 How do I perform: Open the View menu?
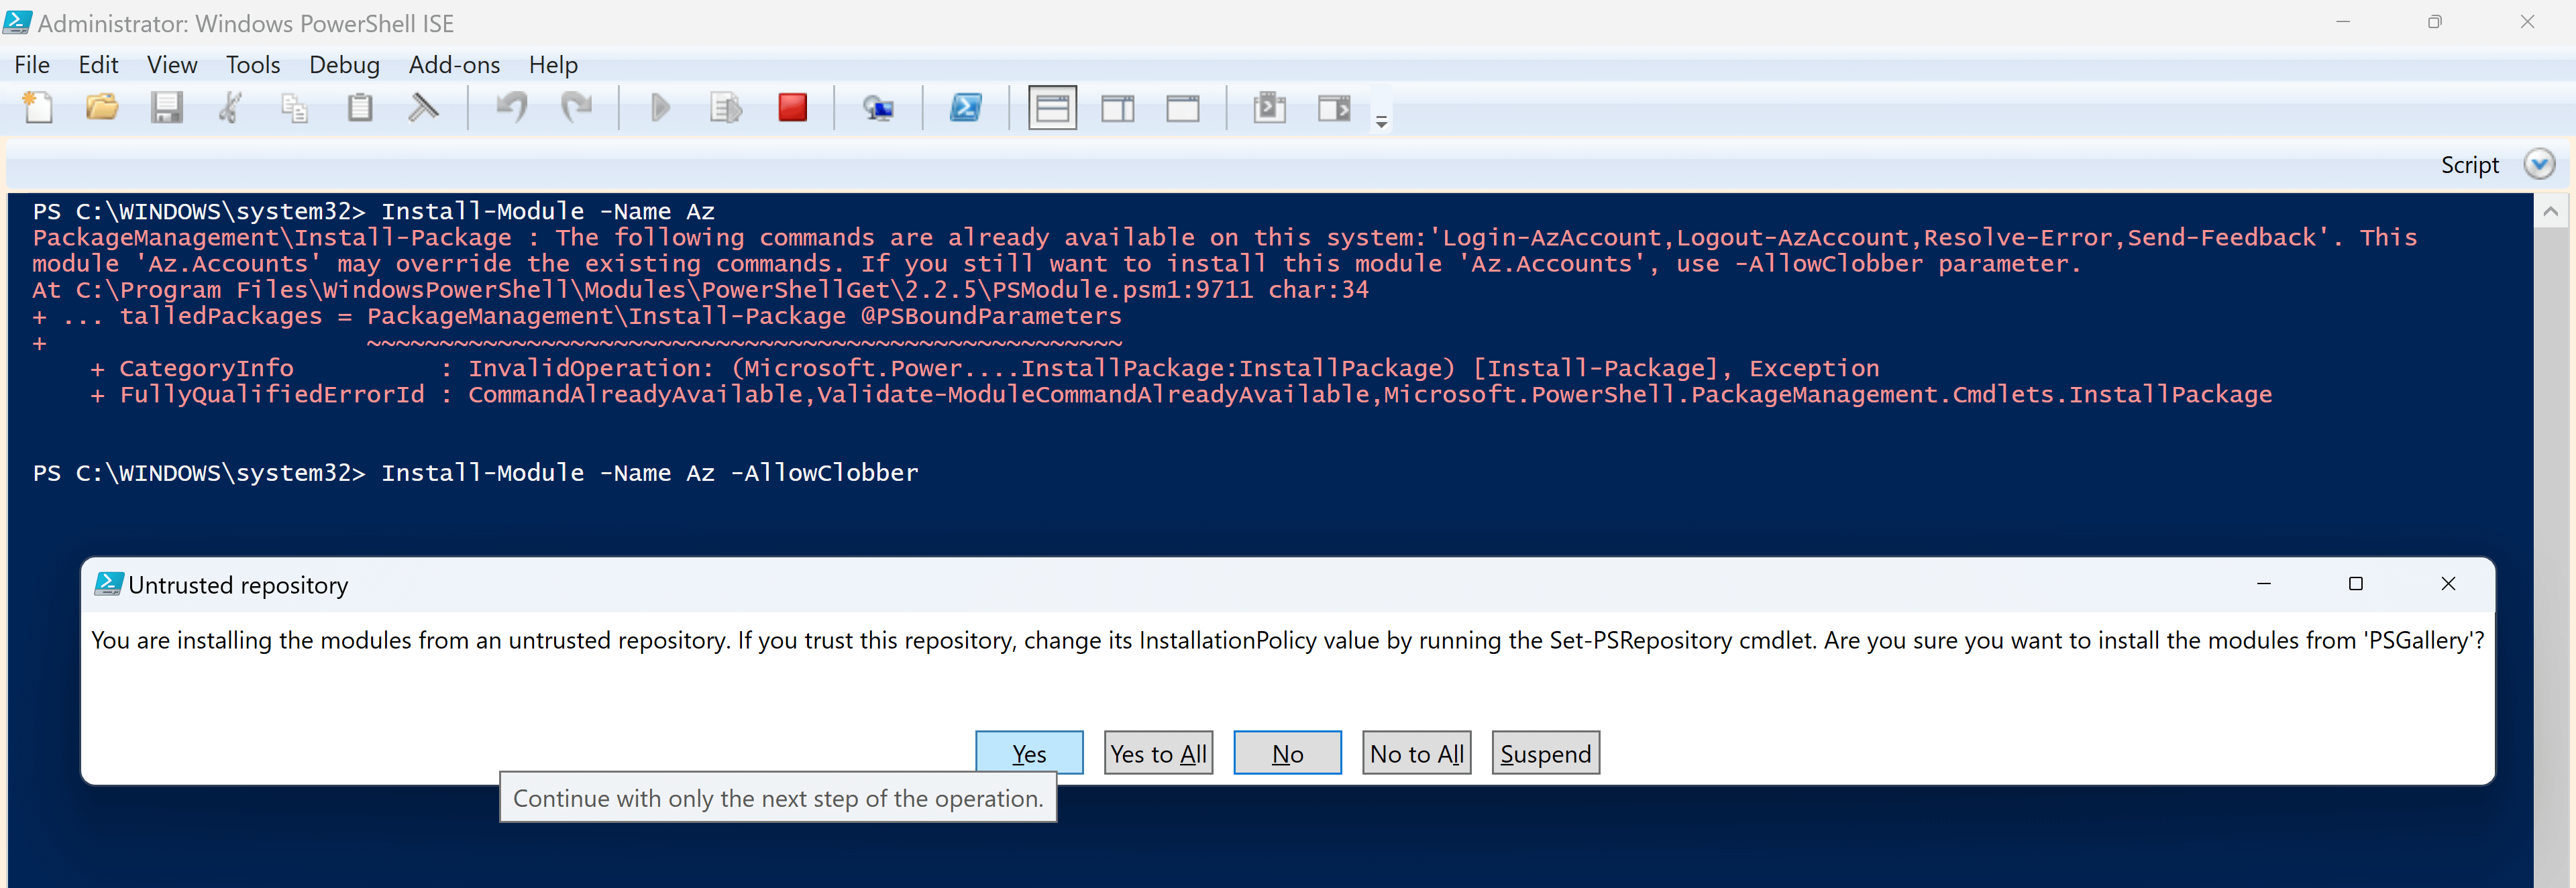[172, 65]
